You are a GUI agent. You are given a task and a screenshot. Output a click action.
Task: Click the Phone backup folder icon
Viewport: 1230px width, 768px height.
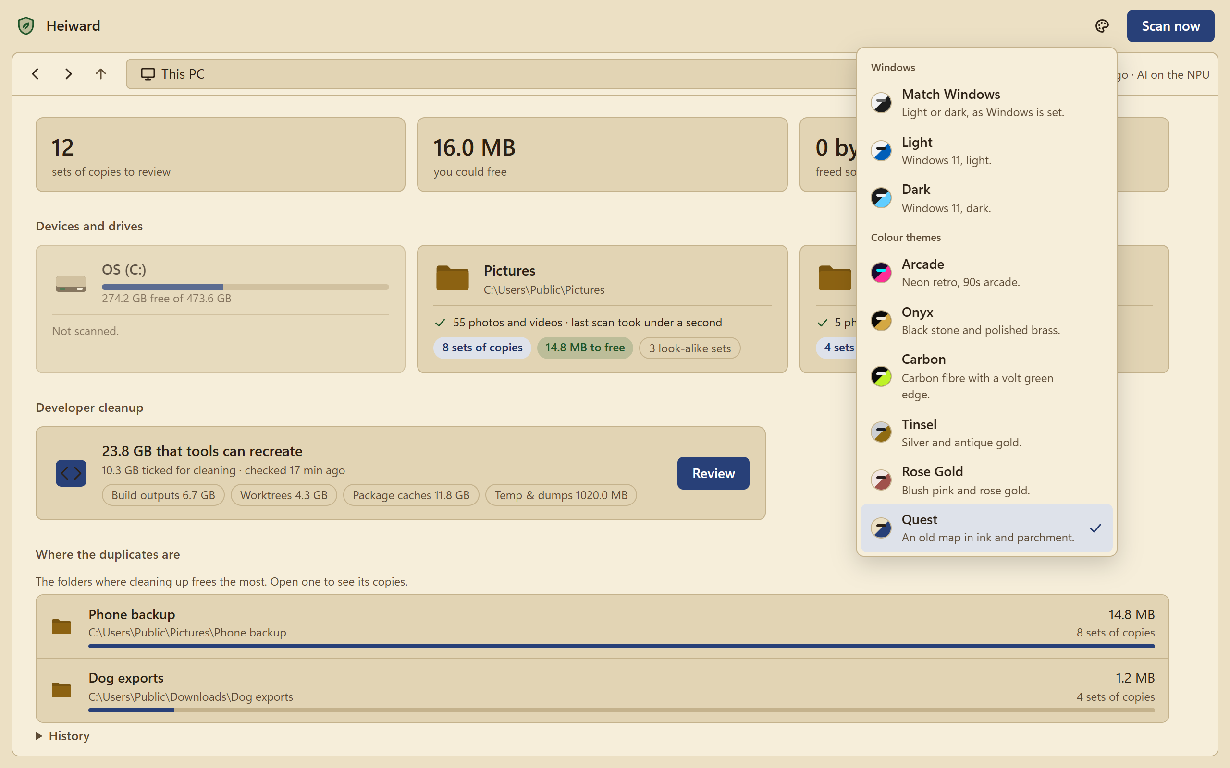point(61,626)
